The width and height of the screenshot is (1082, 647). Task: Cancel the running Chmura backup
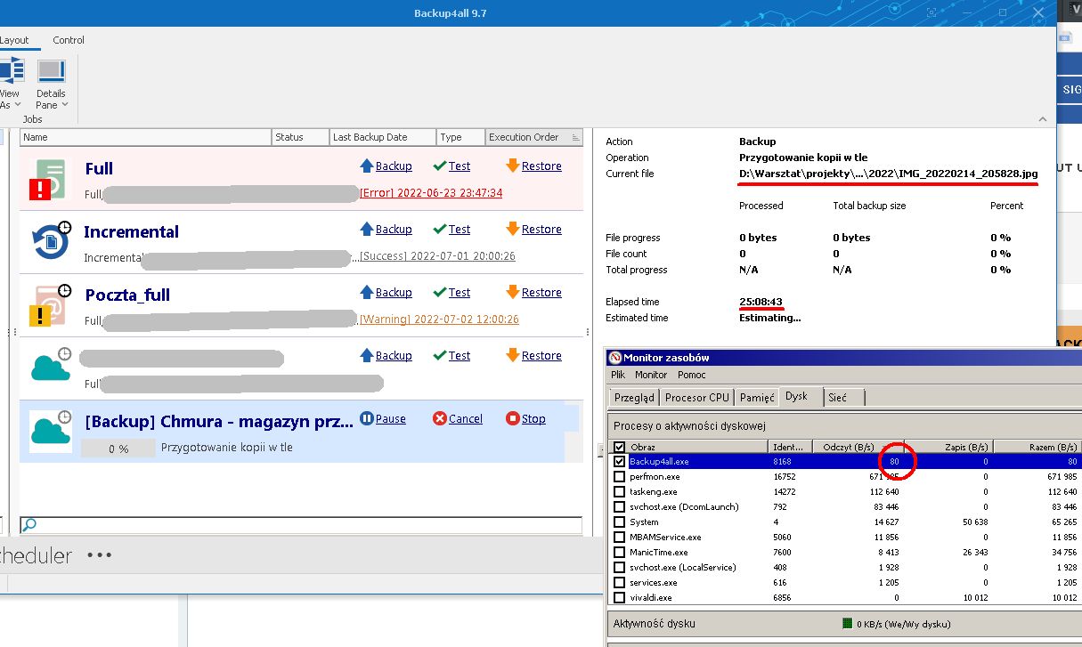pos(458,418)
